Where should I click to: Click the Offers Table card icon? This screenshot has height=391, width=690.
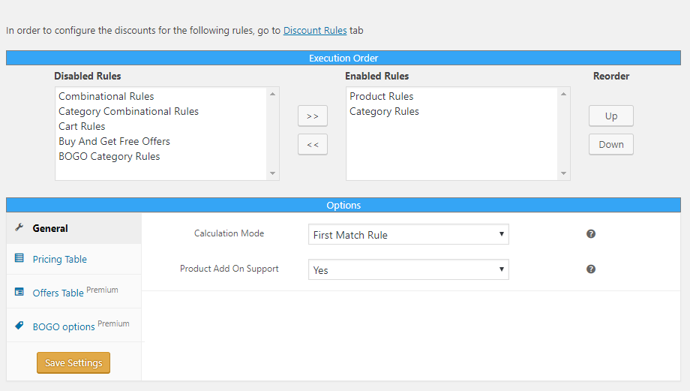[19, 292]
